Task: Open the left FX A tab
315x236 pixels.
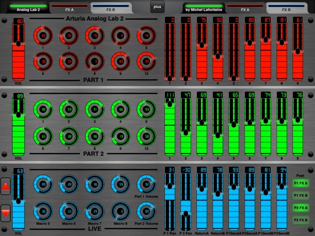Action: coord(69,8)
